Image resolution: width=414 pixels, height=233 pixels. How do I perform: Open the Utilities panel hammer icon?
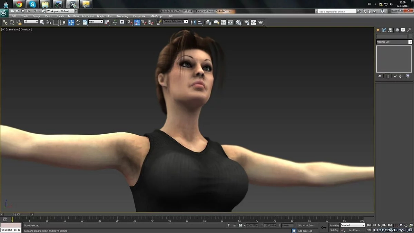tap(409, 30)
